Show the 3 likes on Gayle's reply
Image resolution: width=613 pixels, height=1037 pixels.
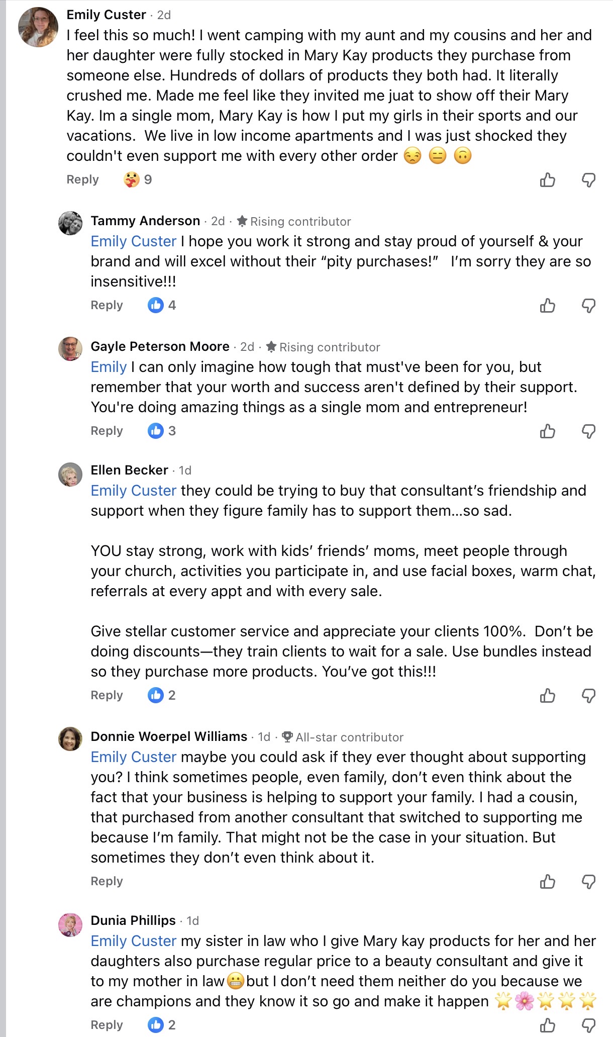pyautogui.click(x=162, y=431)
